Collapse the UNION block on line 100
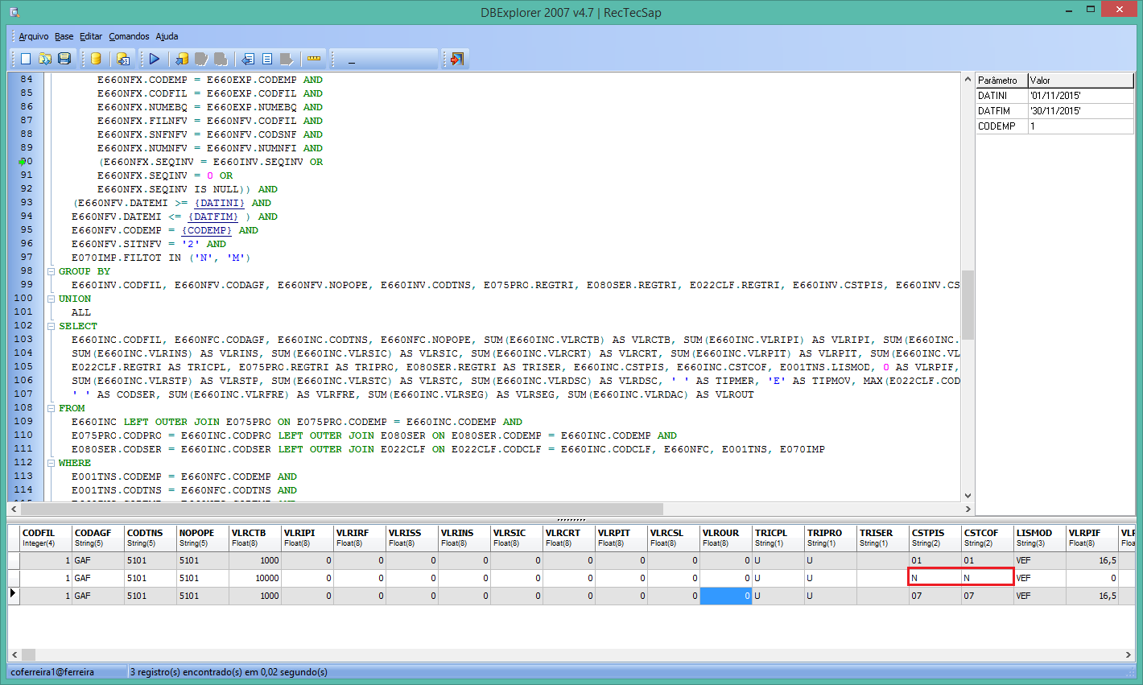The image size is (1143, 685). point(52,299)
